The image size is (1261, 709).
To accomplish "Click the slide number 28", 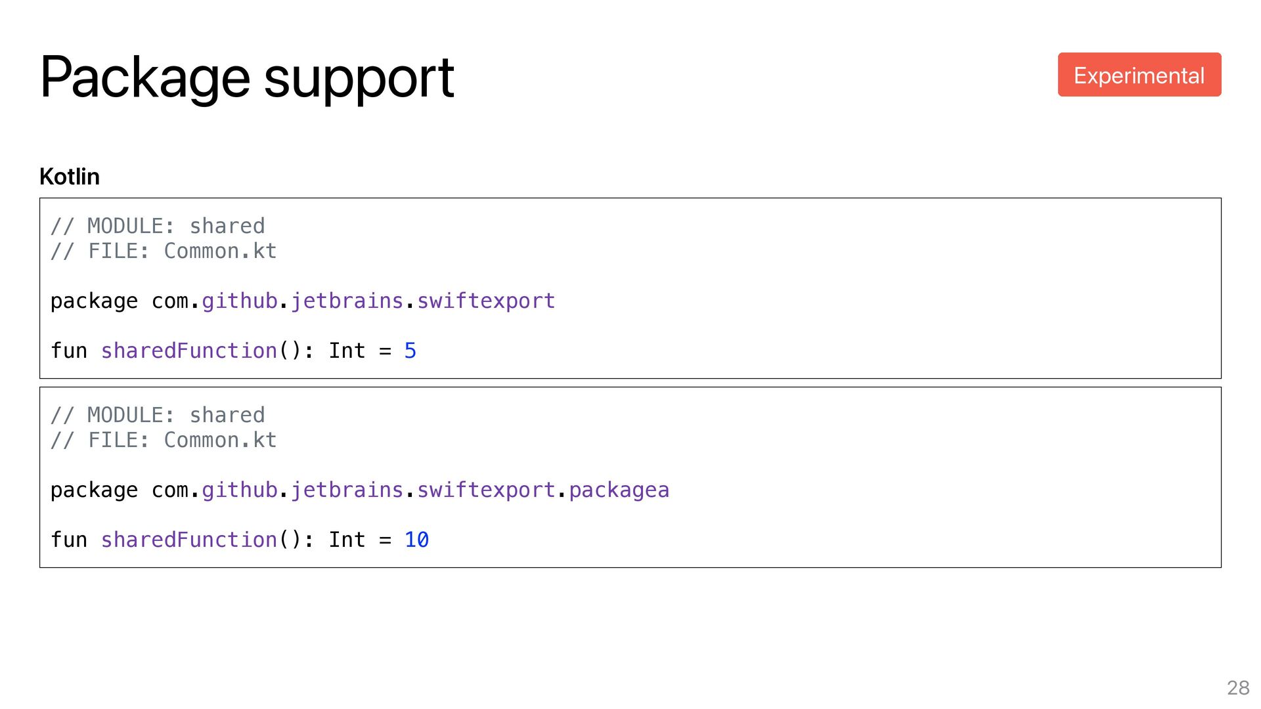I will coord(1238,687).
